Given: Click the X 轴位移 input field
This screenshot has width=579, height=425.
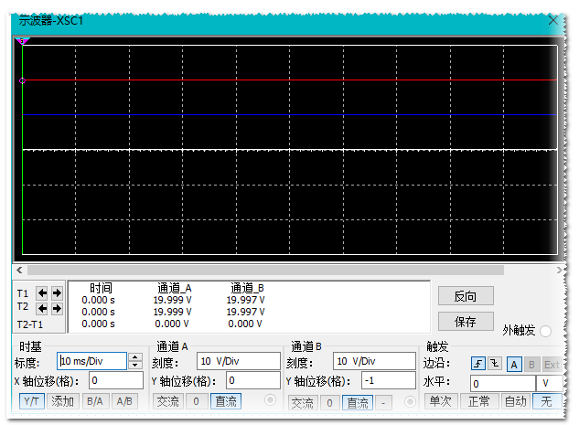Looking at the screenshot, I should tap(116, 380).
